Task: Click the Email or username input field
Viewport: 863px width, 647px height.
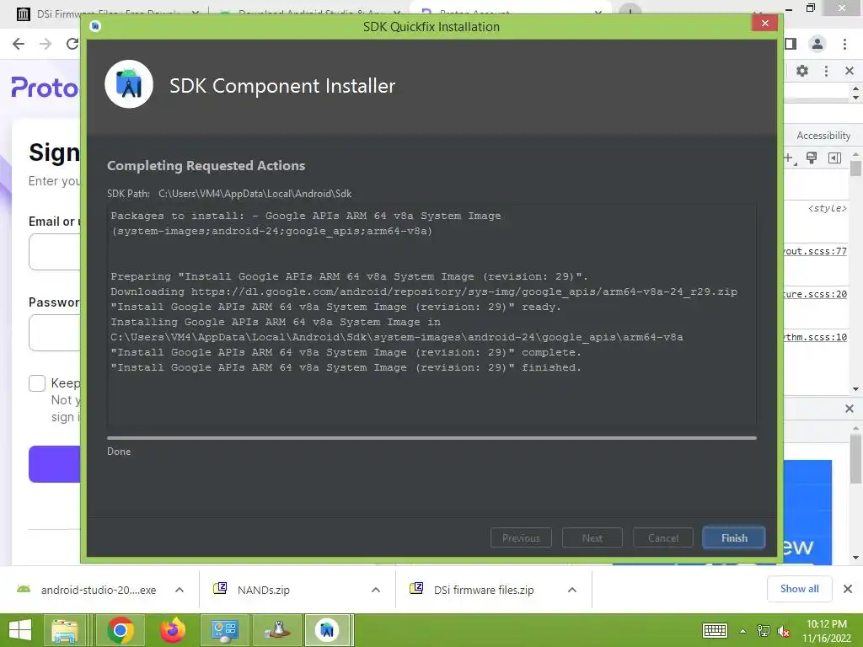Action: [55, 251]
